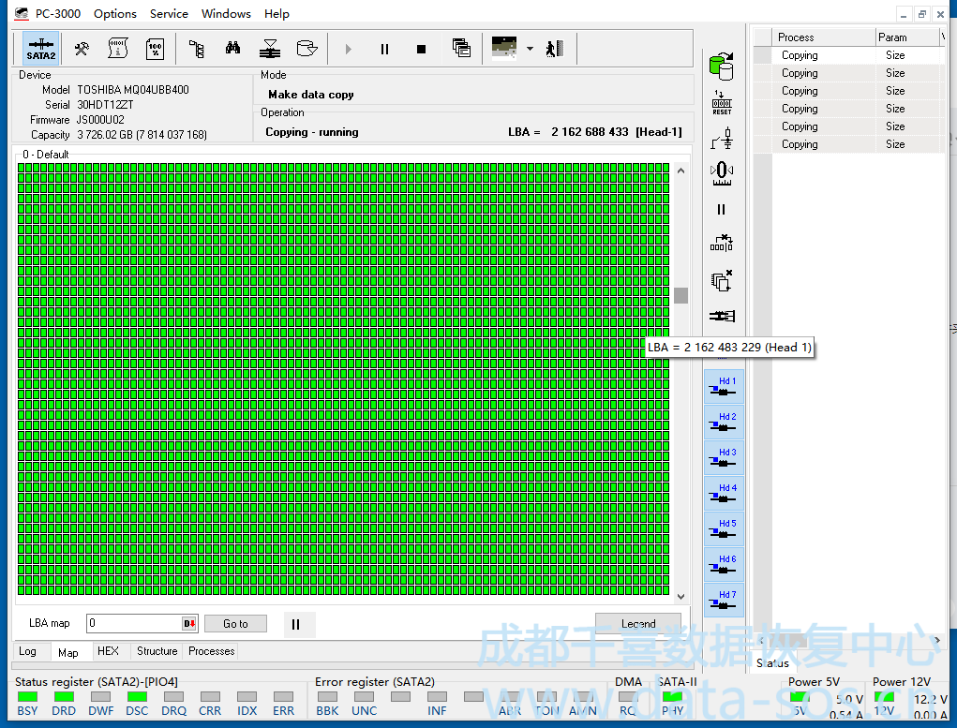This screenshot has width=957, height=728.
Task: Toggle the Hd 4 head button
Action: pyautogui.click(x=724, y=492)
